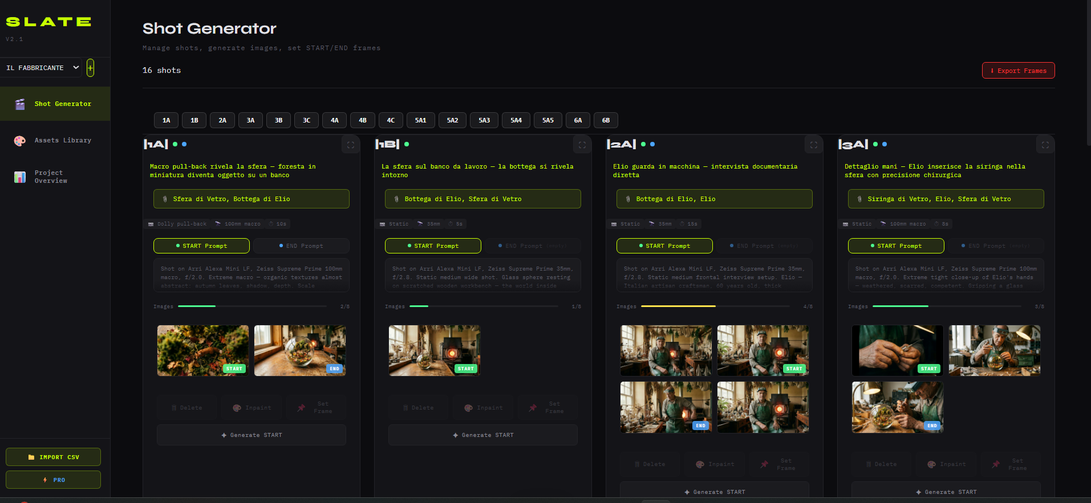The image size is (1091, 503).
Task: Click Inpaint button in shot 3A
Action: coord(946,464)
